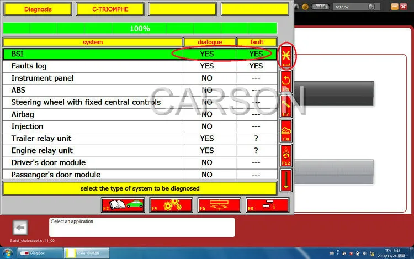The height and width of the screenshot is (259, 414).
Task: Click the F7 pencil icon button
Action: tap(286, 106)
